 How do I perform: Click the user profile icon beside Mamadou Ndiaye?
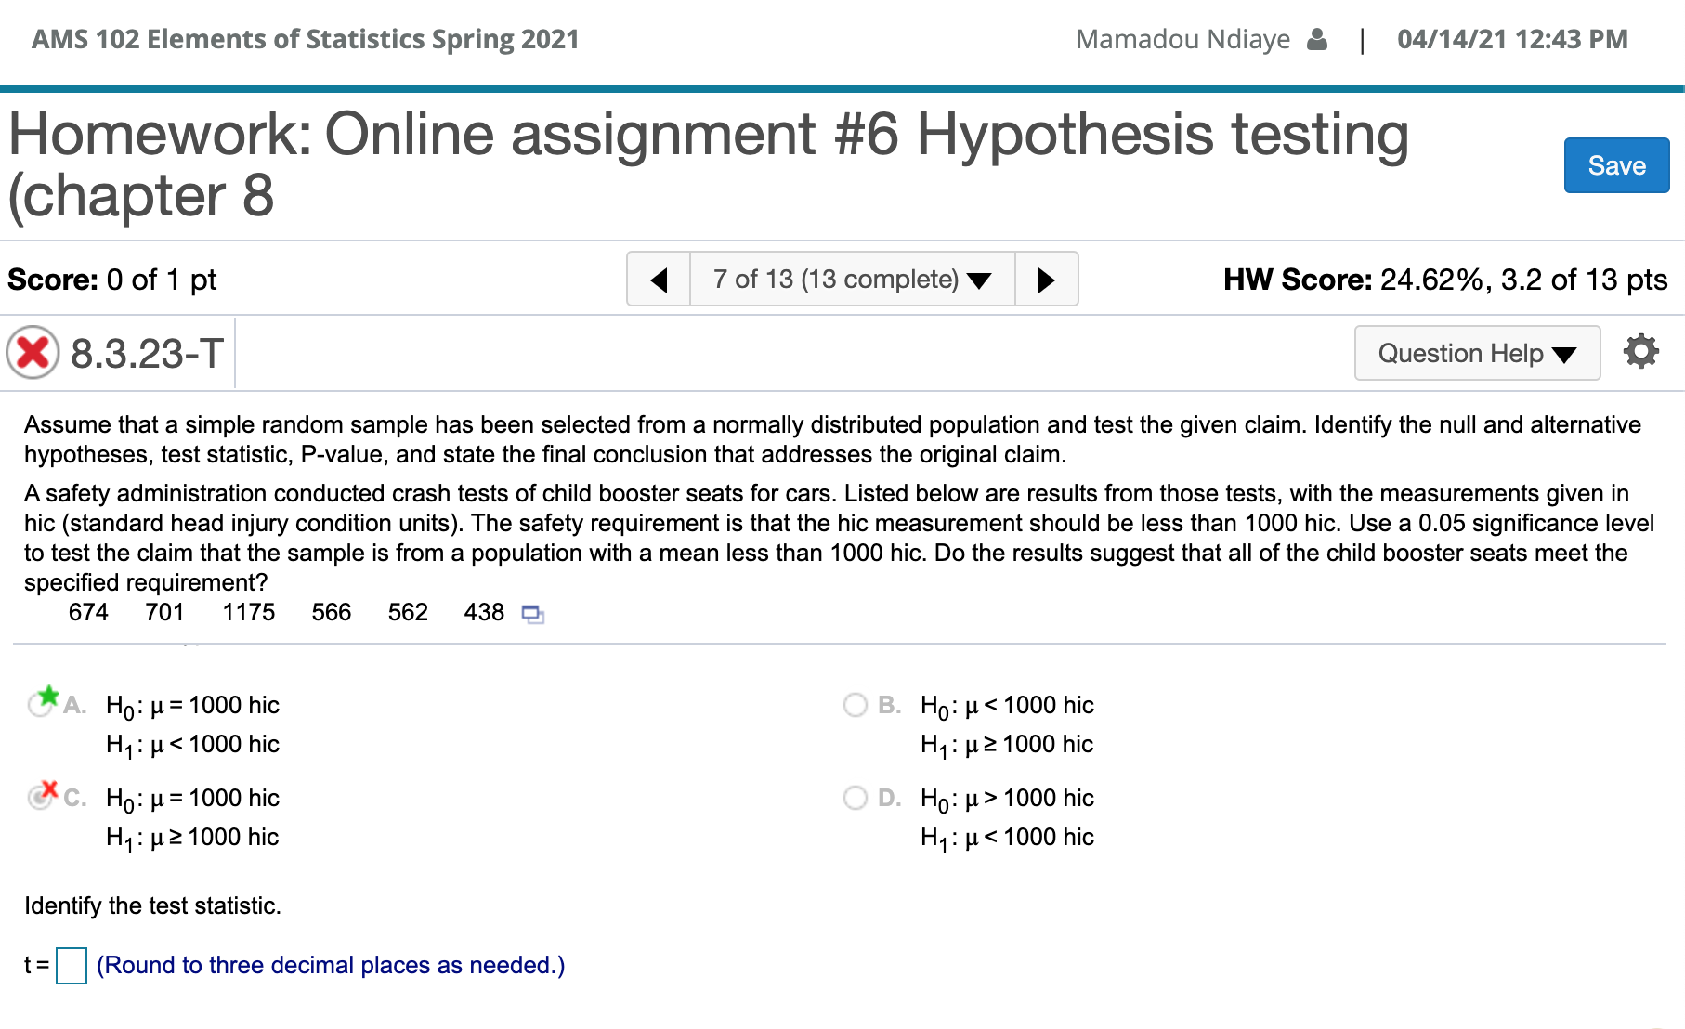pos(1318,39)
